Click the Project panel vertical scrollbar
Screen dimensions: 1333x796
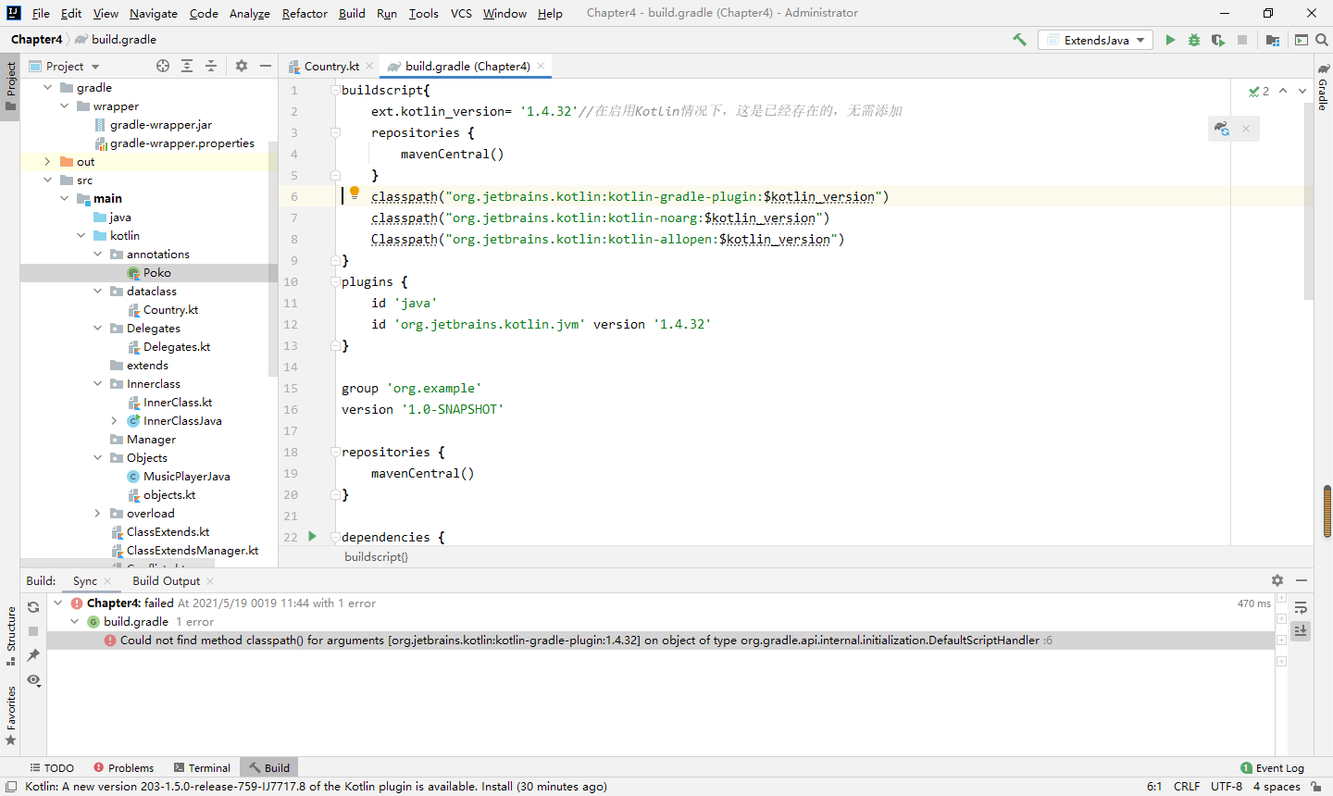tap(273, 257)
